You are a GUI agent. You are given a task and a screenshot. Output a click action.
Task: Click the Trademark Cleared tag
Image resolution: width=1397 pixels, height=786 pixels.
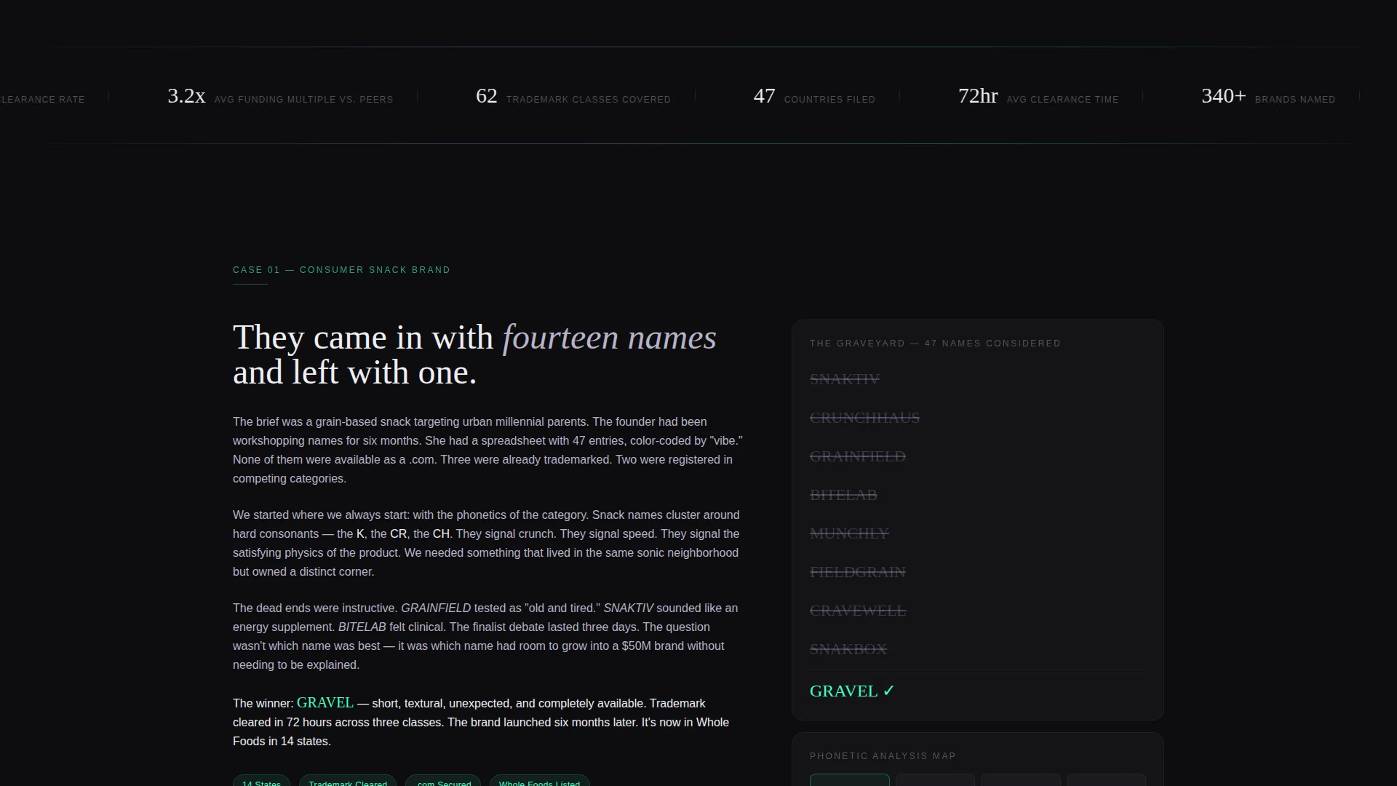348,781
